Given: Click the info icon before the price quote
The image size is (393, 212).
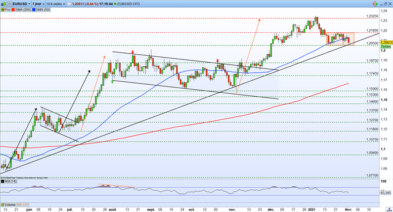Looking at the screenshot, I should (69, 4).
